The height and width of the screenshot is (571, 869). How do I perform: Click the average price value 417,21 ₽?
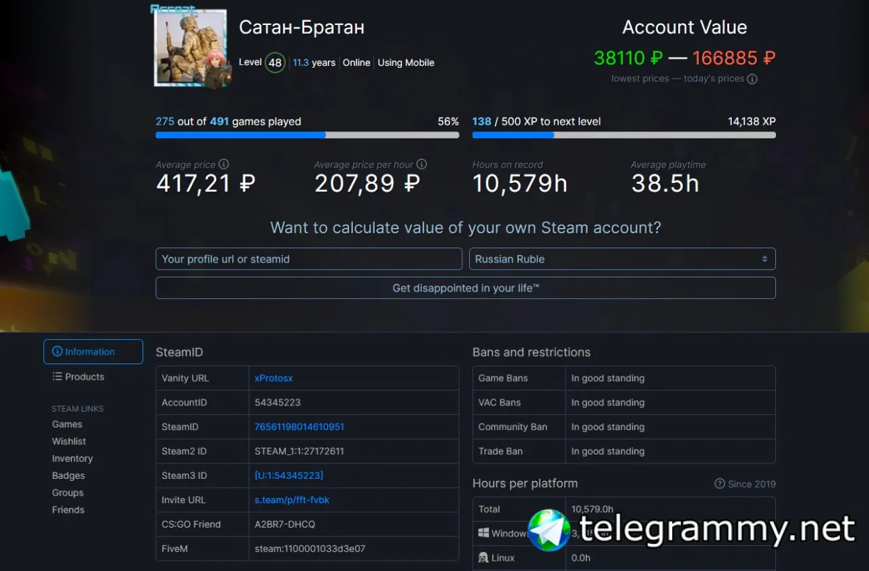(206, 184)
